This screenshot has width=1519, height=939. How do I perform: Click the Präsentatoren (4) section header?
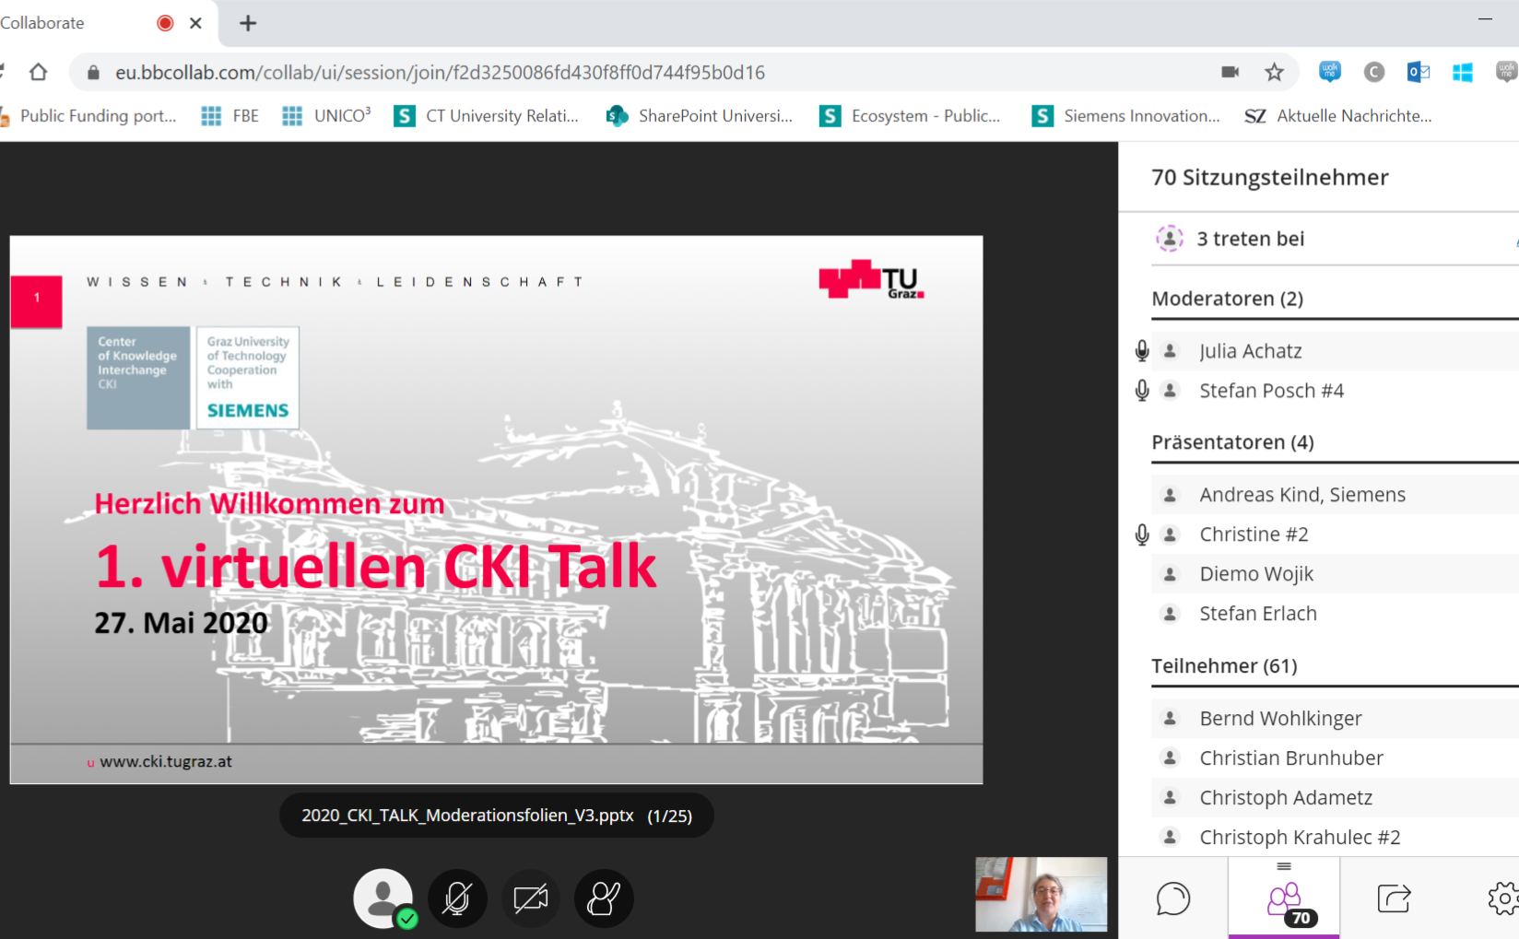(1233, 442)
